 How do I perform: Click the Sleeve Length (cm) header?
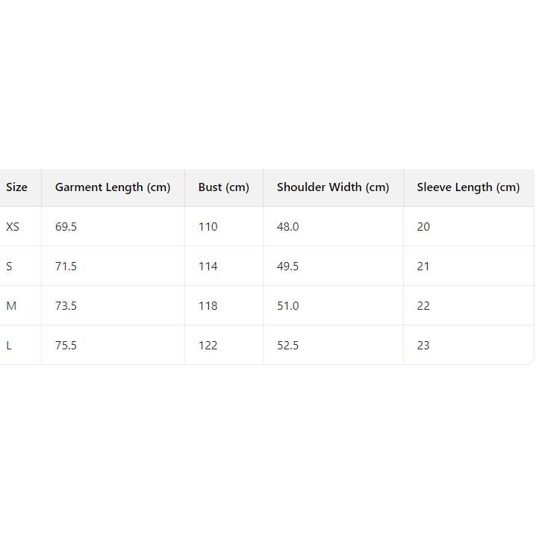pos(468,187)
